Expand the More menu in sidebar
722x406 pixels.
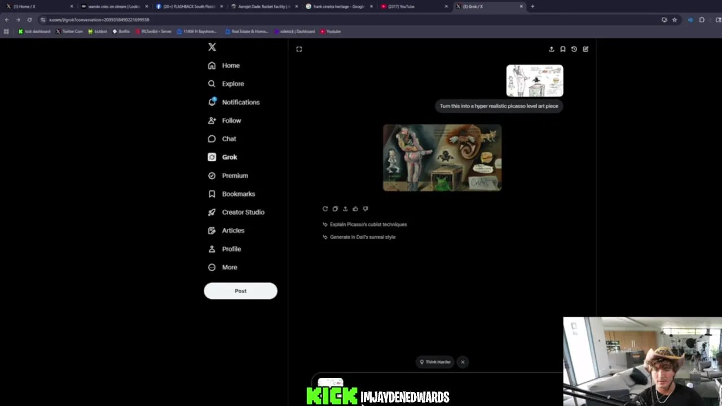222,267
